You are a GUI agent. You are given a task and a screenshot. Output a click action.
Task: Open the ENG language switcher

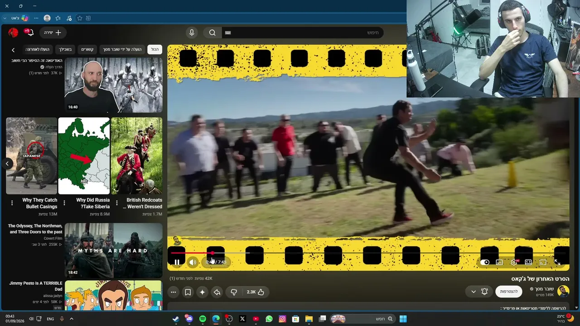pos(50,319)
